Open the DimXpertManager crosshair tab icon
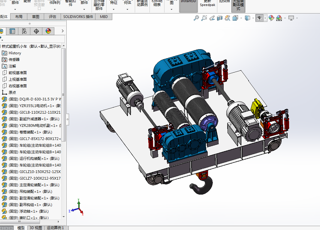This screenshot has height=230, width=320. (x=36, y=31)
